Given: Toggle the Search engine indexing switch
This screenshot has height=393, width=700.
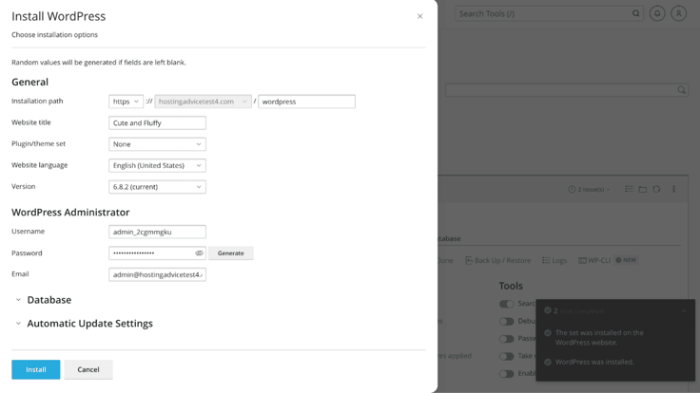Looking at the screenshot, I should pyautogui.click(x=507, y=304).
